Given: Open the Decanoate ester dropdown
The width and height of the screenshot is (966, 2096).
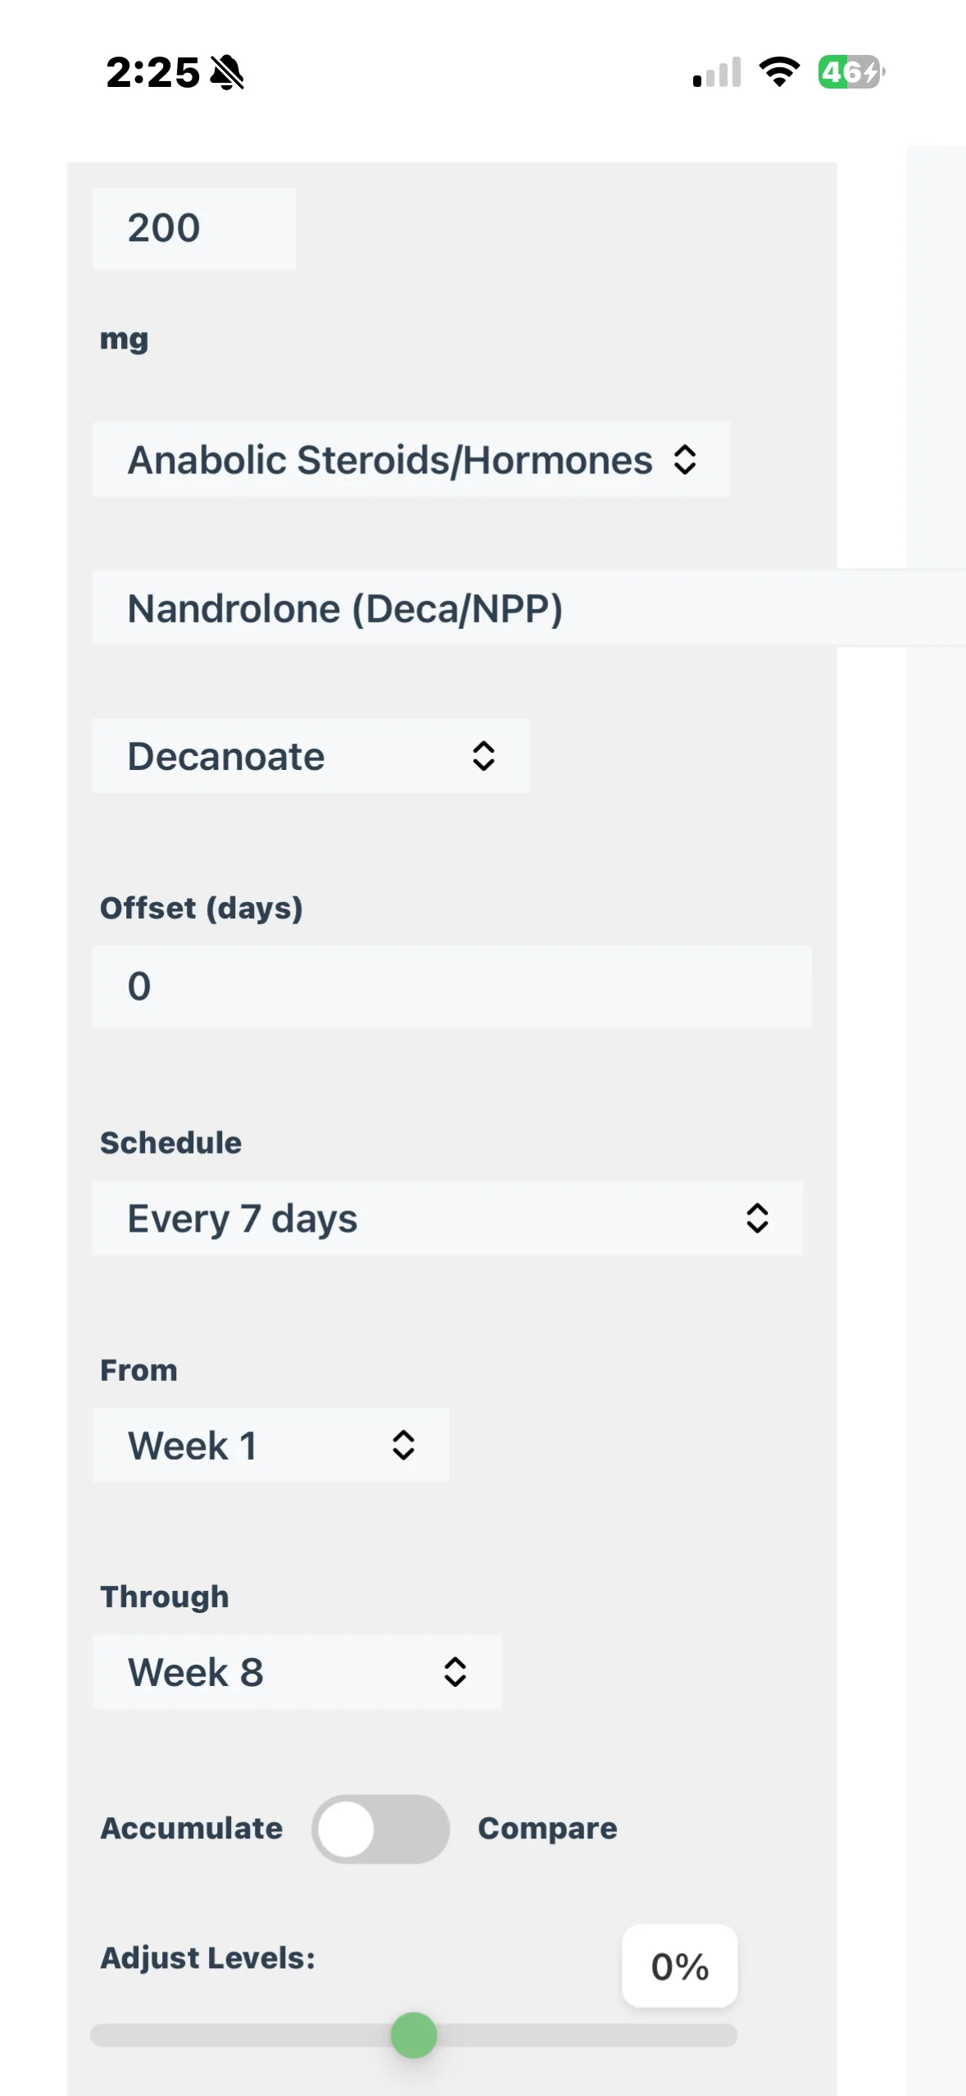Looking at the screenshot, I should (311, 756).
